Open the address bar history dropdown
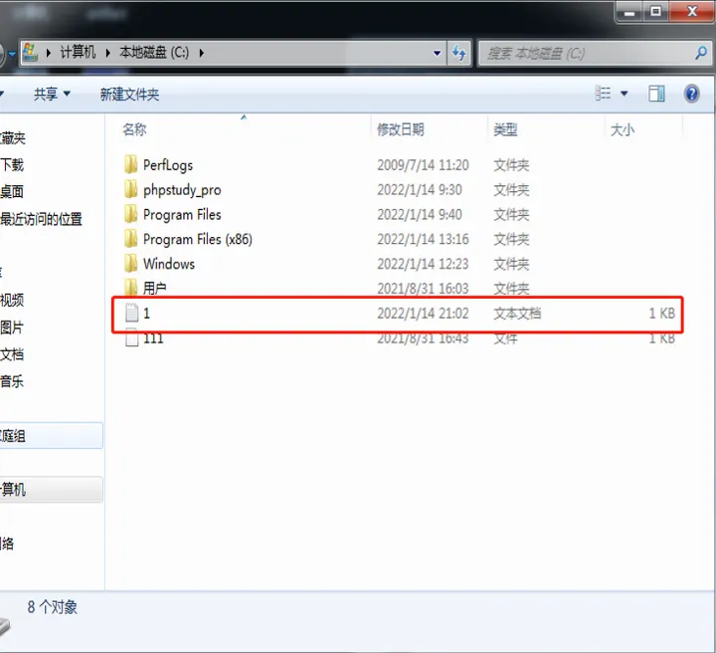This screenshot has width=716, height=653. [x=437, y=53]
